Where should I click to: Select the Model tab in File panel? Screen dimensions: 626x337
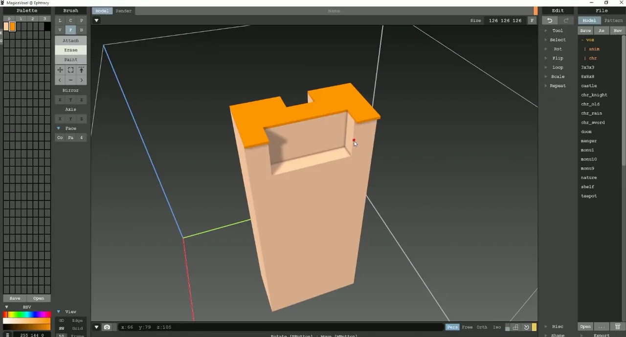589,21
